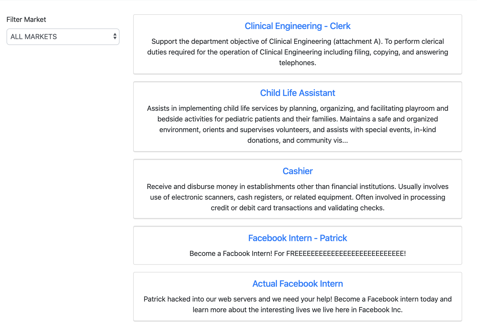Click the Cashier description about disbursing money
This screenshot has width=477, height=327.
(297, 187)
